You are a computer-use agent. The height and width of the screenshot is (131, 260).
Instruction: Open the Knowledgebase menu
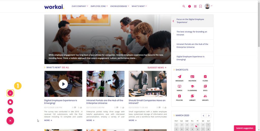click(120, 6)
